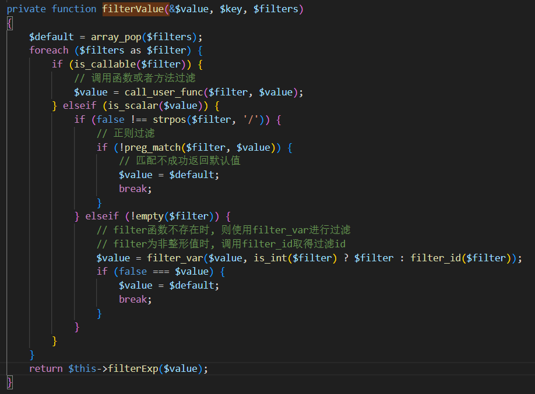This screenshot has width=535, height=394.
Task: Click the closing brace of the foreach loop
Action: point(32,355)
